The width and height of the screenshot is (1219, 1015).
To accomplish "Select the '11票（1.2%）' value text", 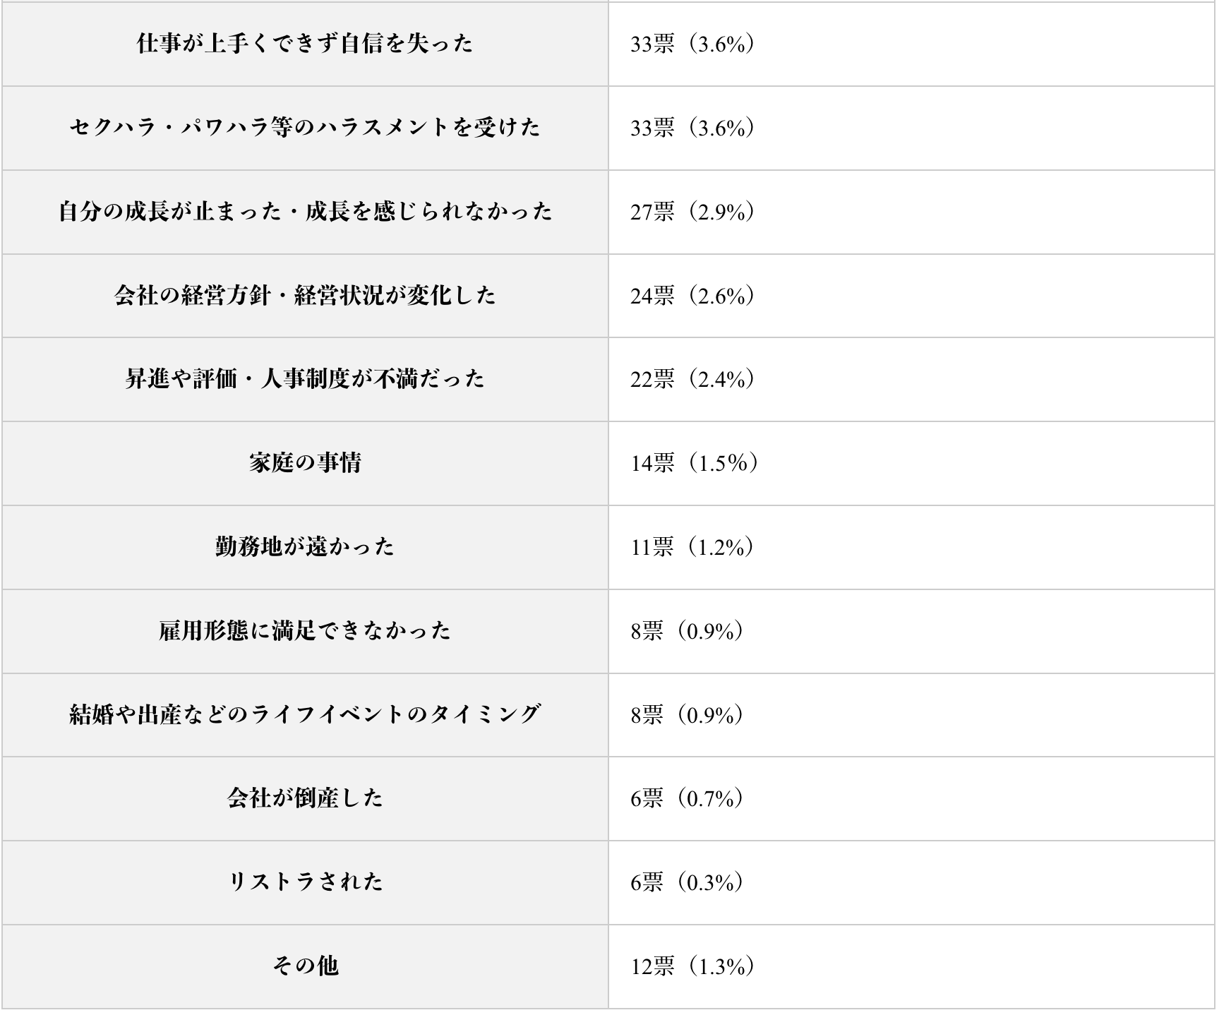I will [693, 547].
